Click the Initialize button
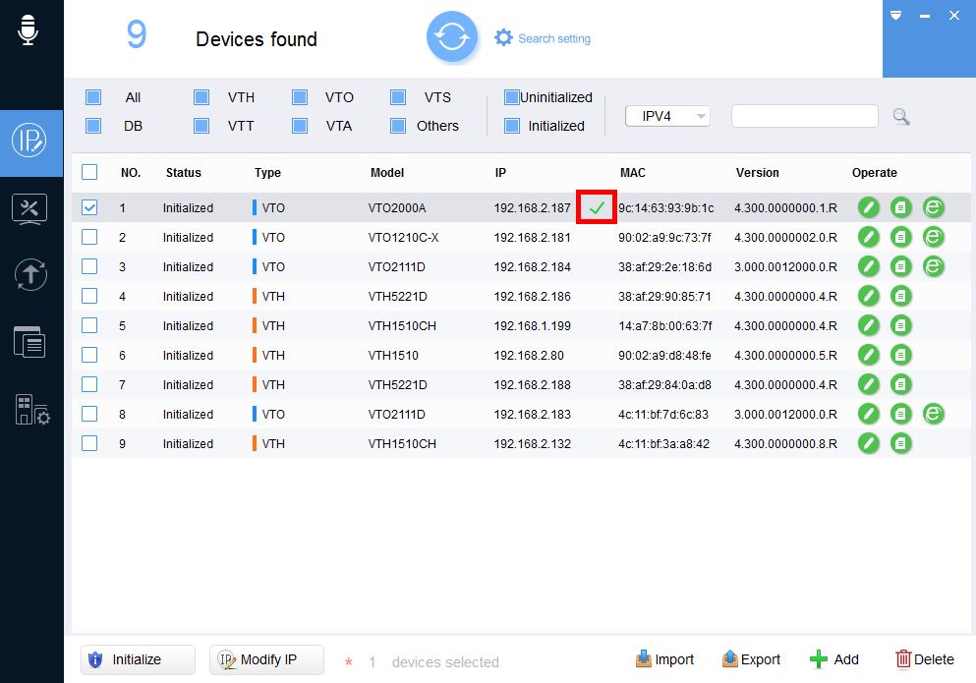The width and height of the screenshot is (976, 683). (138, 659)
